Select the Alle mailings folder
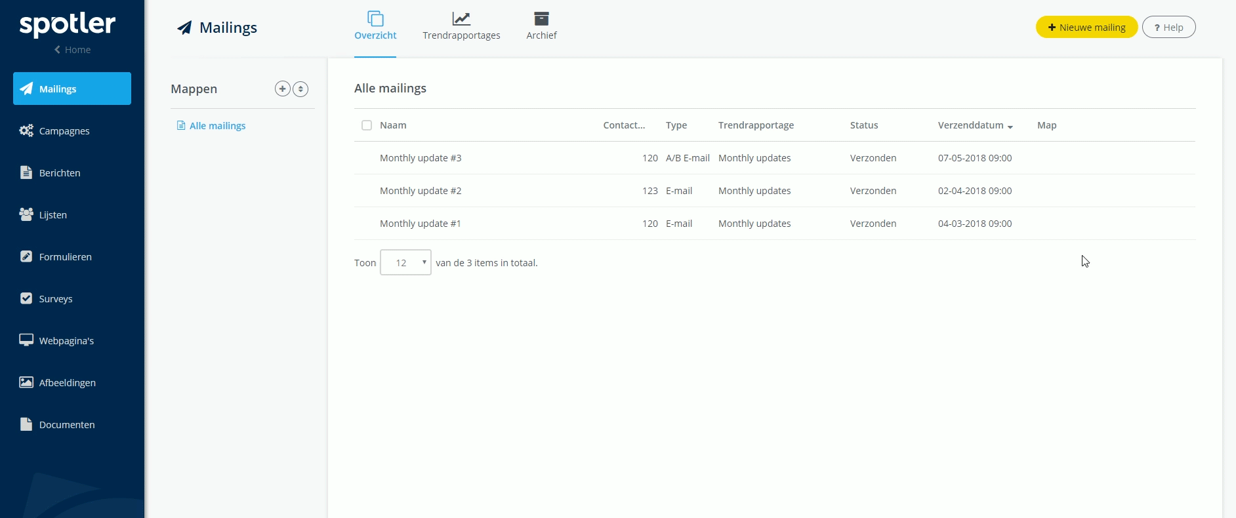Viewport: 1236px width, 518px height. click(217, 126)
